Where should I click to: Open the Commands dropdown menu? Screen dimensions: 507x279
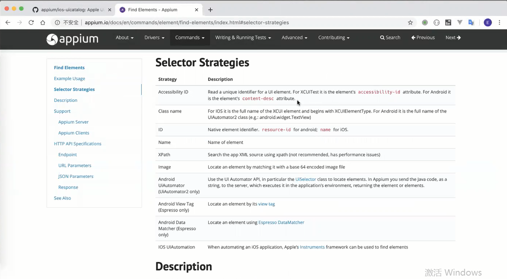click(x=190, y=37)
